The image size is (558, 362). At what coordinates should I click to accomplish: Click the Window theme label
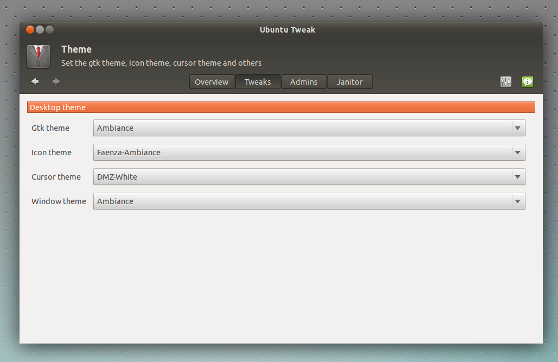pos(59,201)
